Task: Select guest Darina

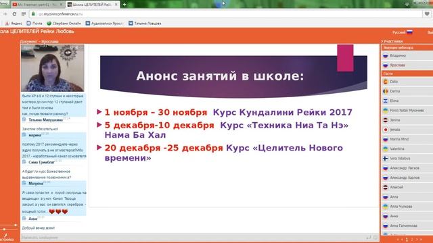Action: pos(407,91)
